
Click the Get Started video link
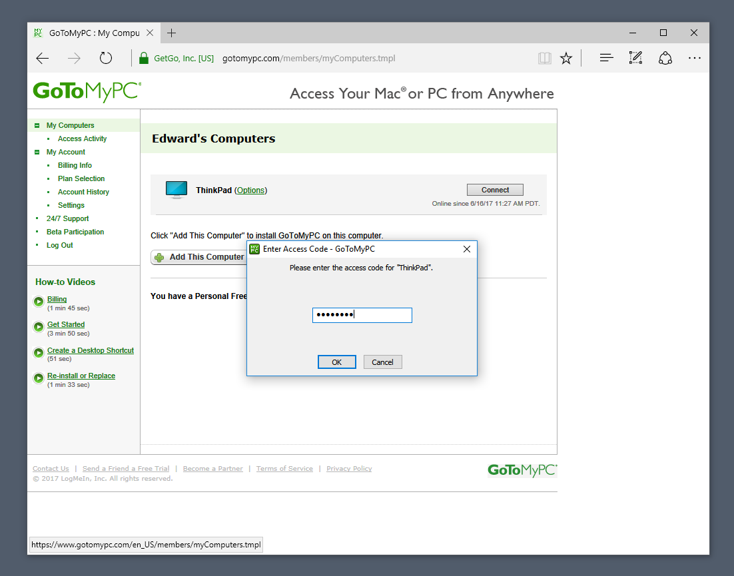pos(66,324)
